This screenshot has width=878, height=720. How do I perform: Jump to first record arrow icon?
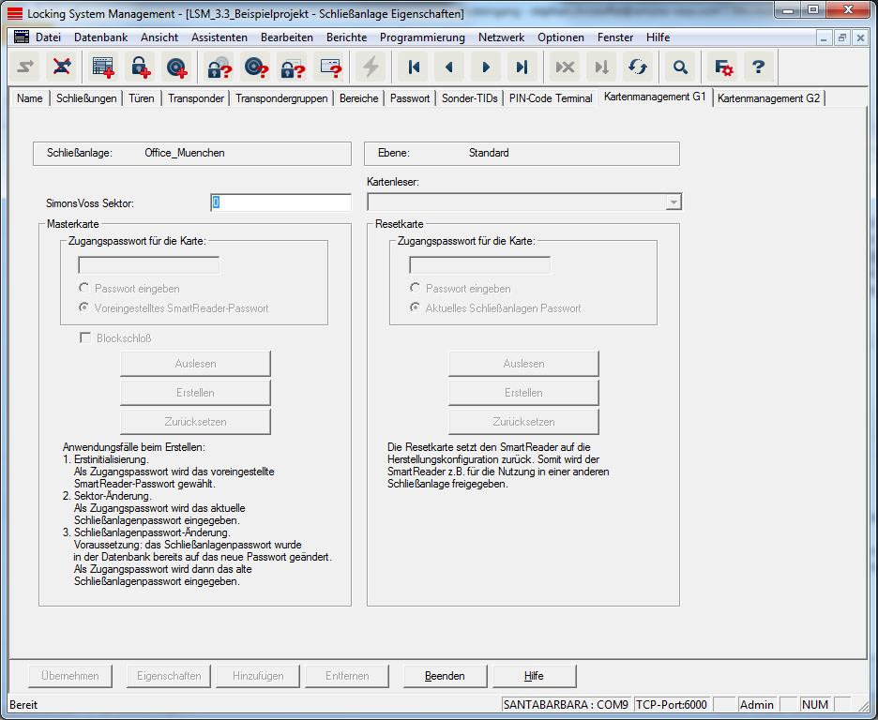coord(412,67)
